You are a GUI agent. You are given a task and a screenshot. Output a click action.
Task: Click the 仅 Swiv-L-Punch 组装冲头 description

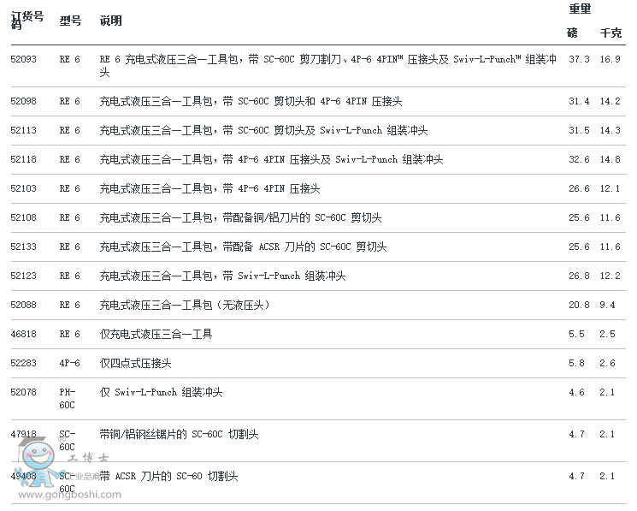(x=161, y=393)
